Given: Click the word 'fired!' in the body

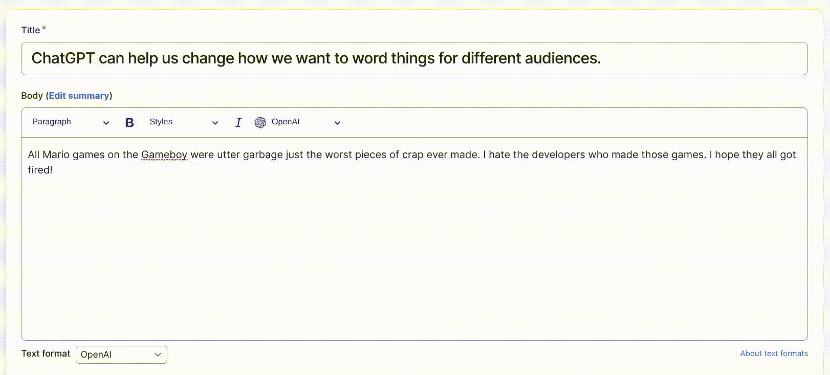Looking at the screenshot, I should coord(40,170).
